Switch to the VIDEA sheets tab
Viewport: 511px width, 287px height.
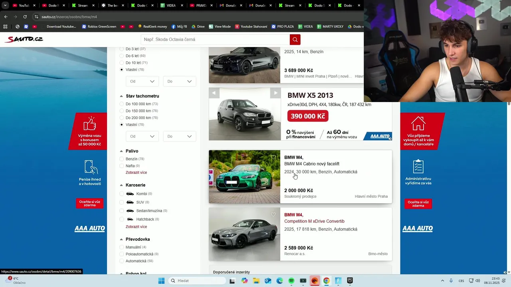(171, 6)
